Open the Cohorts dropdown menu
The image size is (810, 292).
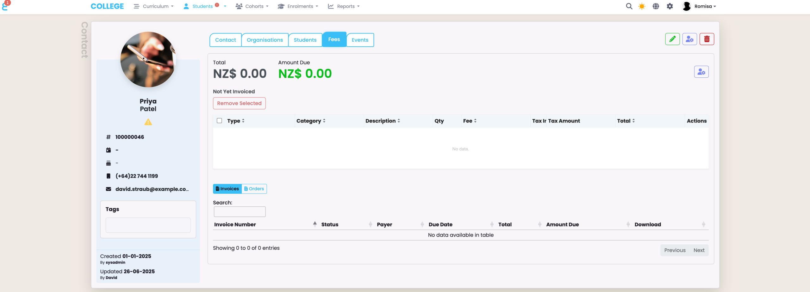[x=252, y=6]
